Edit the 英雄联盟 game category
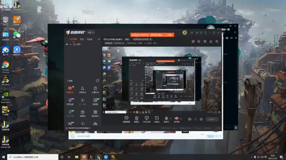Viewport: 286px width, 160px height. coord(114,43)
